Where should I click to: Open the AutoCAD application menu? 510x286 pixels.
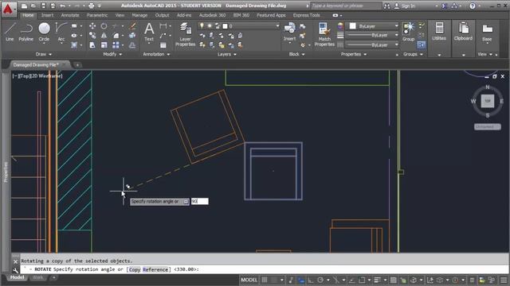tap(8, 9)
